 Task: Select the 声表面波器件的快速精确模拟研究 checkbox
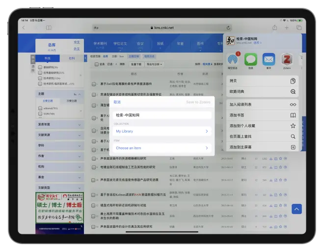pos(94,159)
